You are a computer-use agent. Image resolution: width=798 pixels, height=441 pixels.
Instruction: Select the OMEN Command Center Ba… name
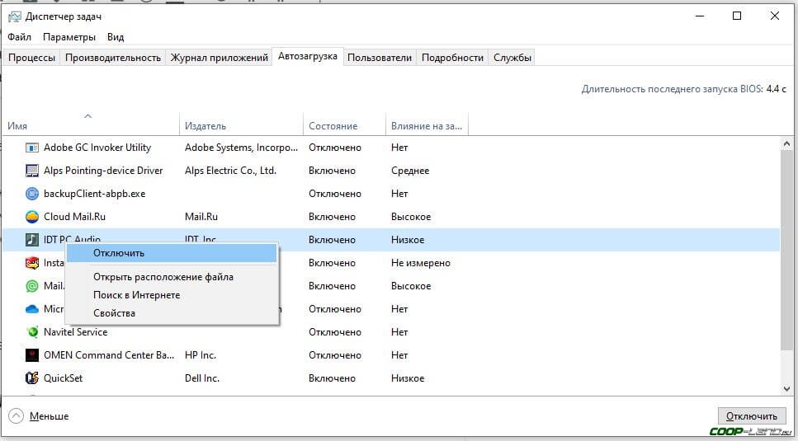click(x=109, y=355)
